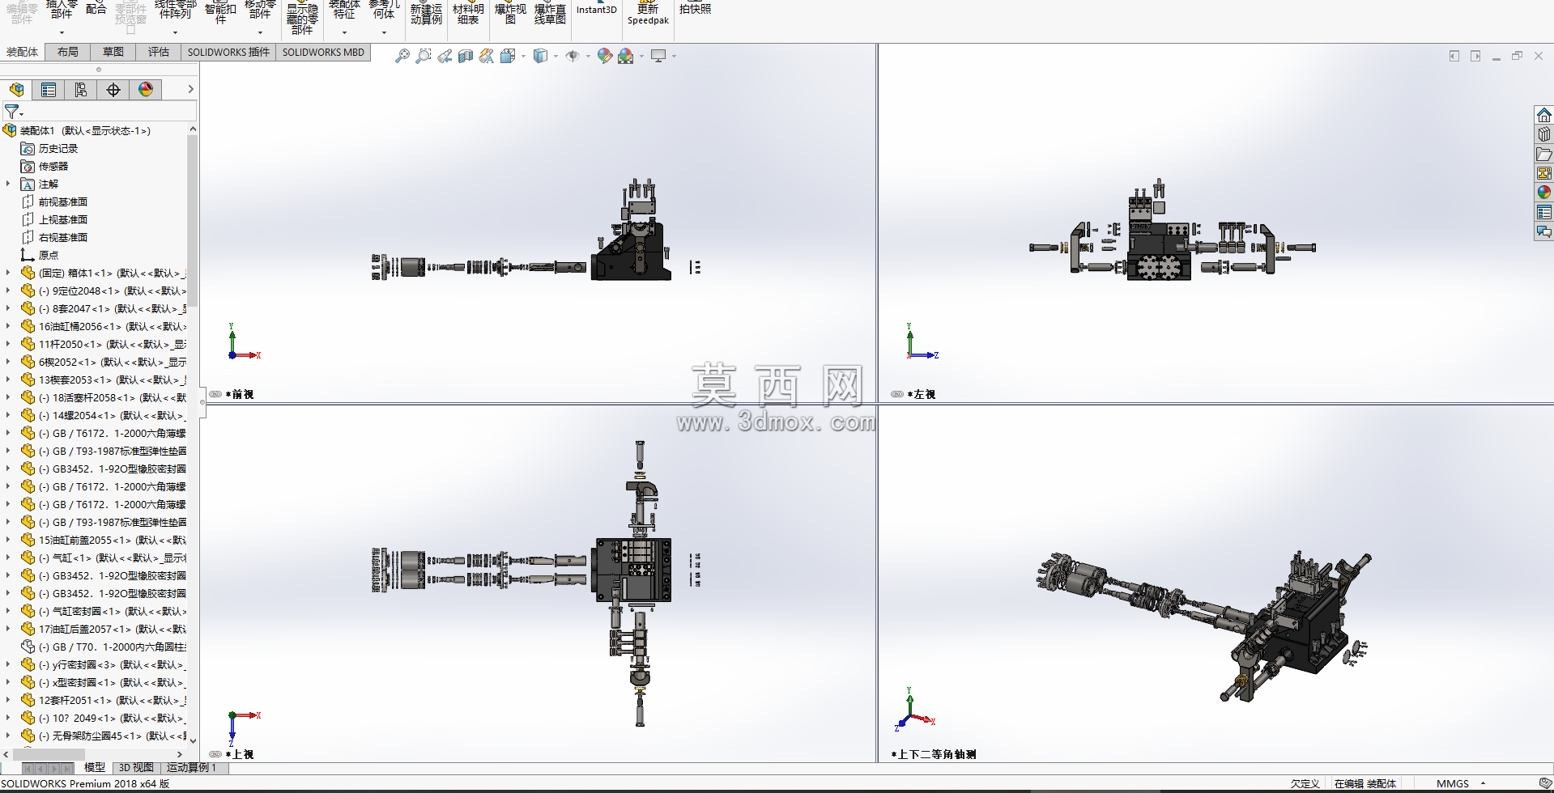The width and height of the screenshot is (1554, 793).
Task: Click the 拍快照 ribbon button
Action: coord(695,10)
